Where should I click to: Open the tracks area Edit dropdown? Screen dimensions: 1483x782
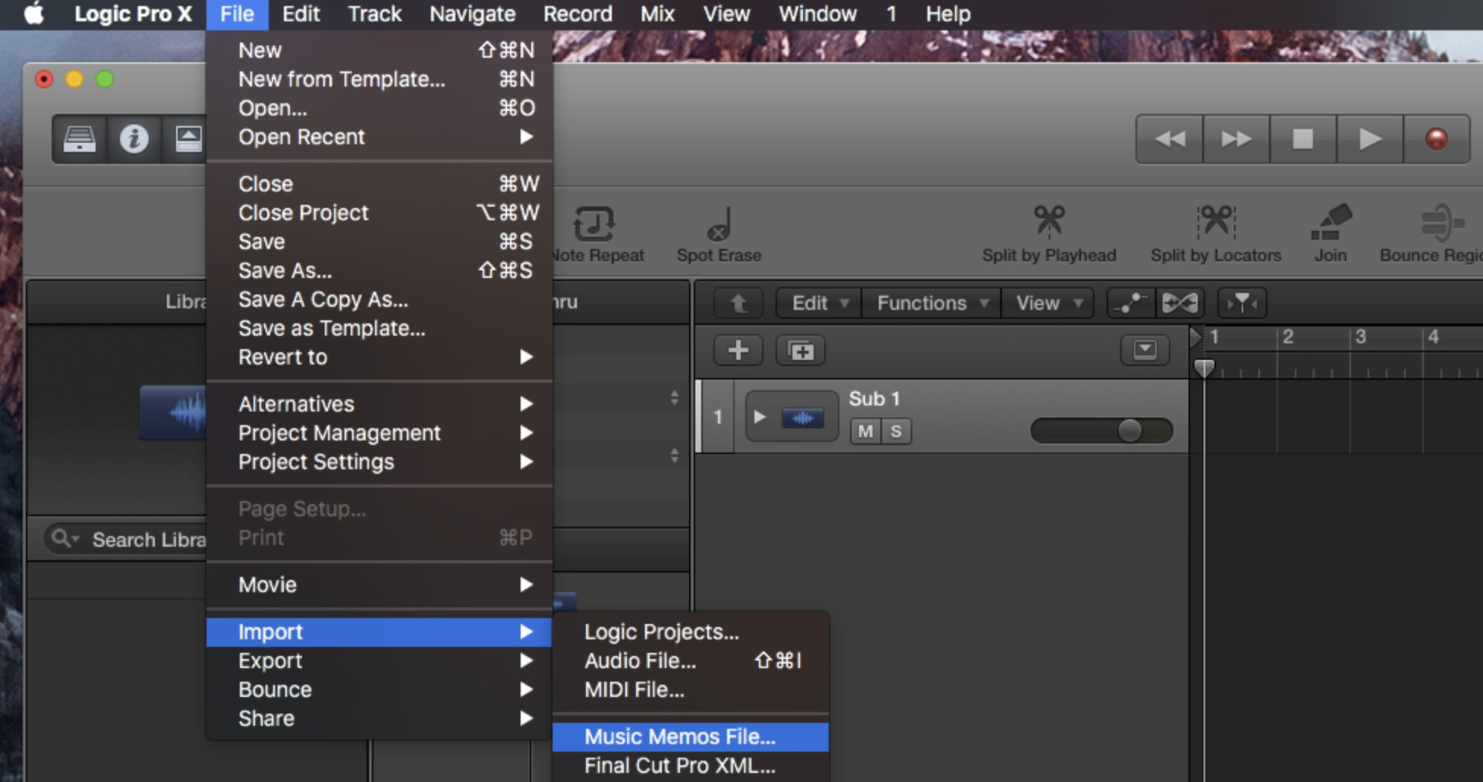pos(819,303)
